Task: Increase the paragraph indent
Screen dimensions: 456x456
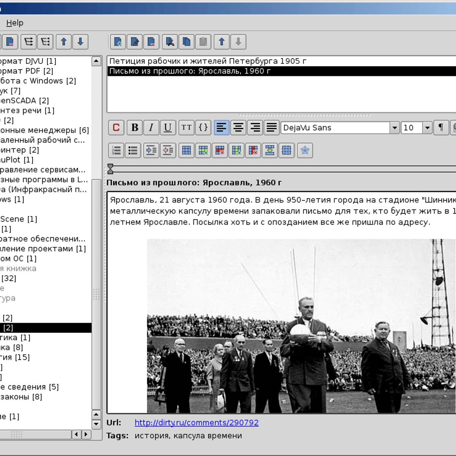Action: pos(151,150)
